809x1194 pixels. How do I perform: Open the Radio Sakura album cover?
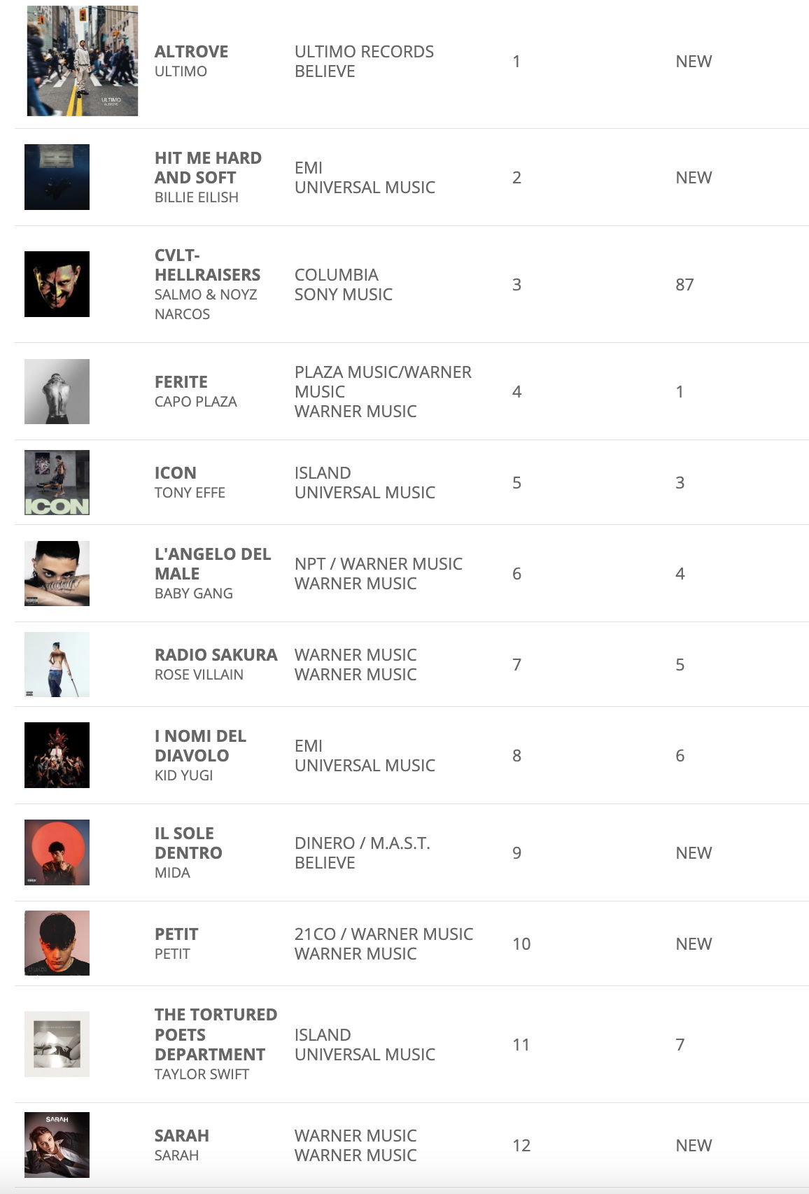[x=57, y=664]
